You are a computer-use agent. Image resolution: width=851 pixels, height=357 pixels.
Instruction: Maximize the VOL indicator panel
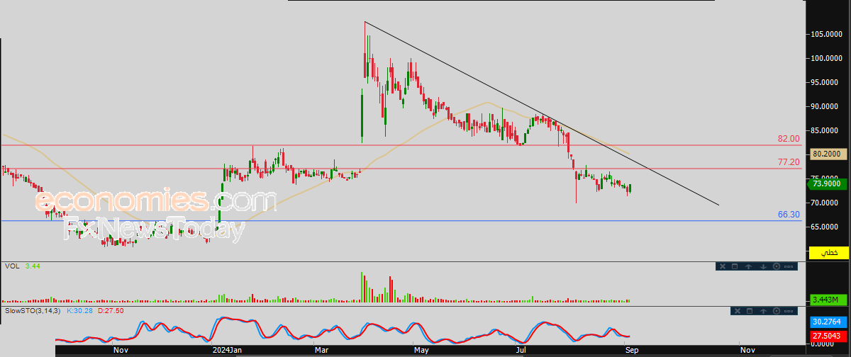[x=735, y=266]
